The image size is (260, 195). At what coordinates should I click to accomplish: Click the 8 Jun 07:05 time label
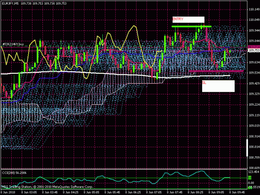tap(154, 193)
